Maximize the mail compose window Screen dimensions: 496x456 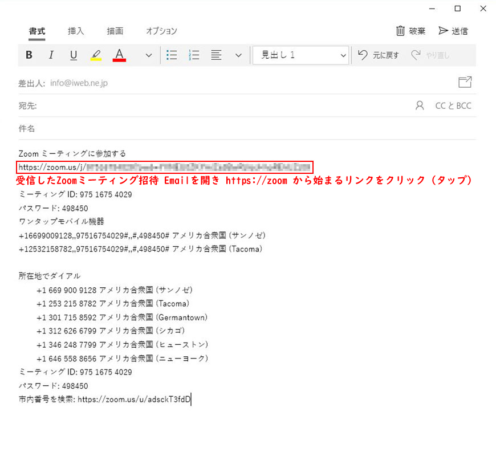(457, 9)
